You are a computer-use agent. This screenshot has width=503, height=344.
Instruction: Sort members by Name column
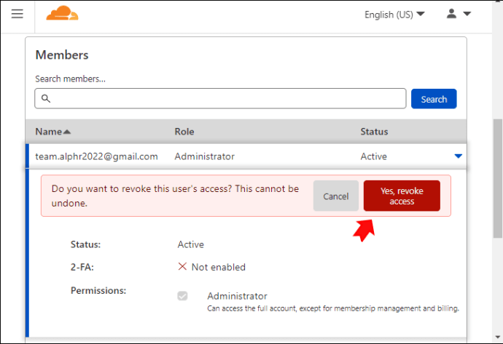(x=53, y=132)
